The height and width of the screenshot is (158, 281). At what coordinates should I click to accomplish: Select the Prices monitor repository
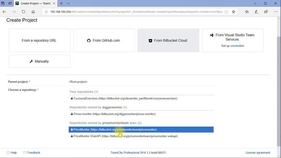tap(141, 114)
